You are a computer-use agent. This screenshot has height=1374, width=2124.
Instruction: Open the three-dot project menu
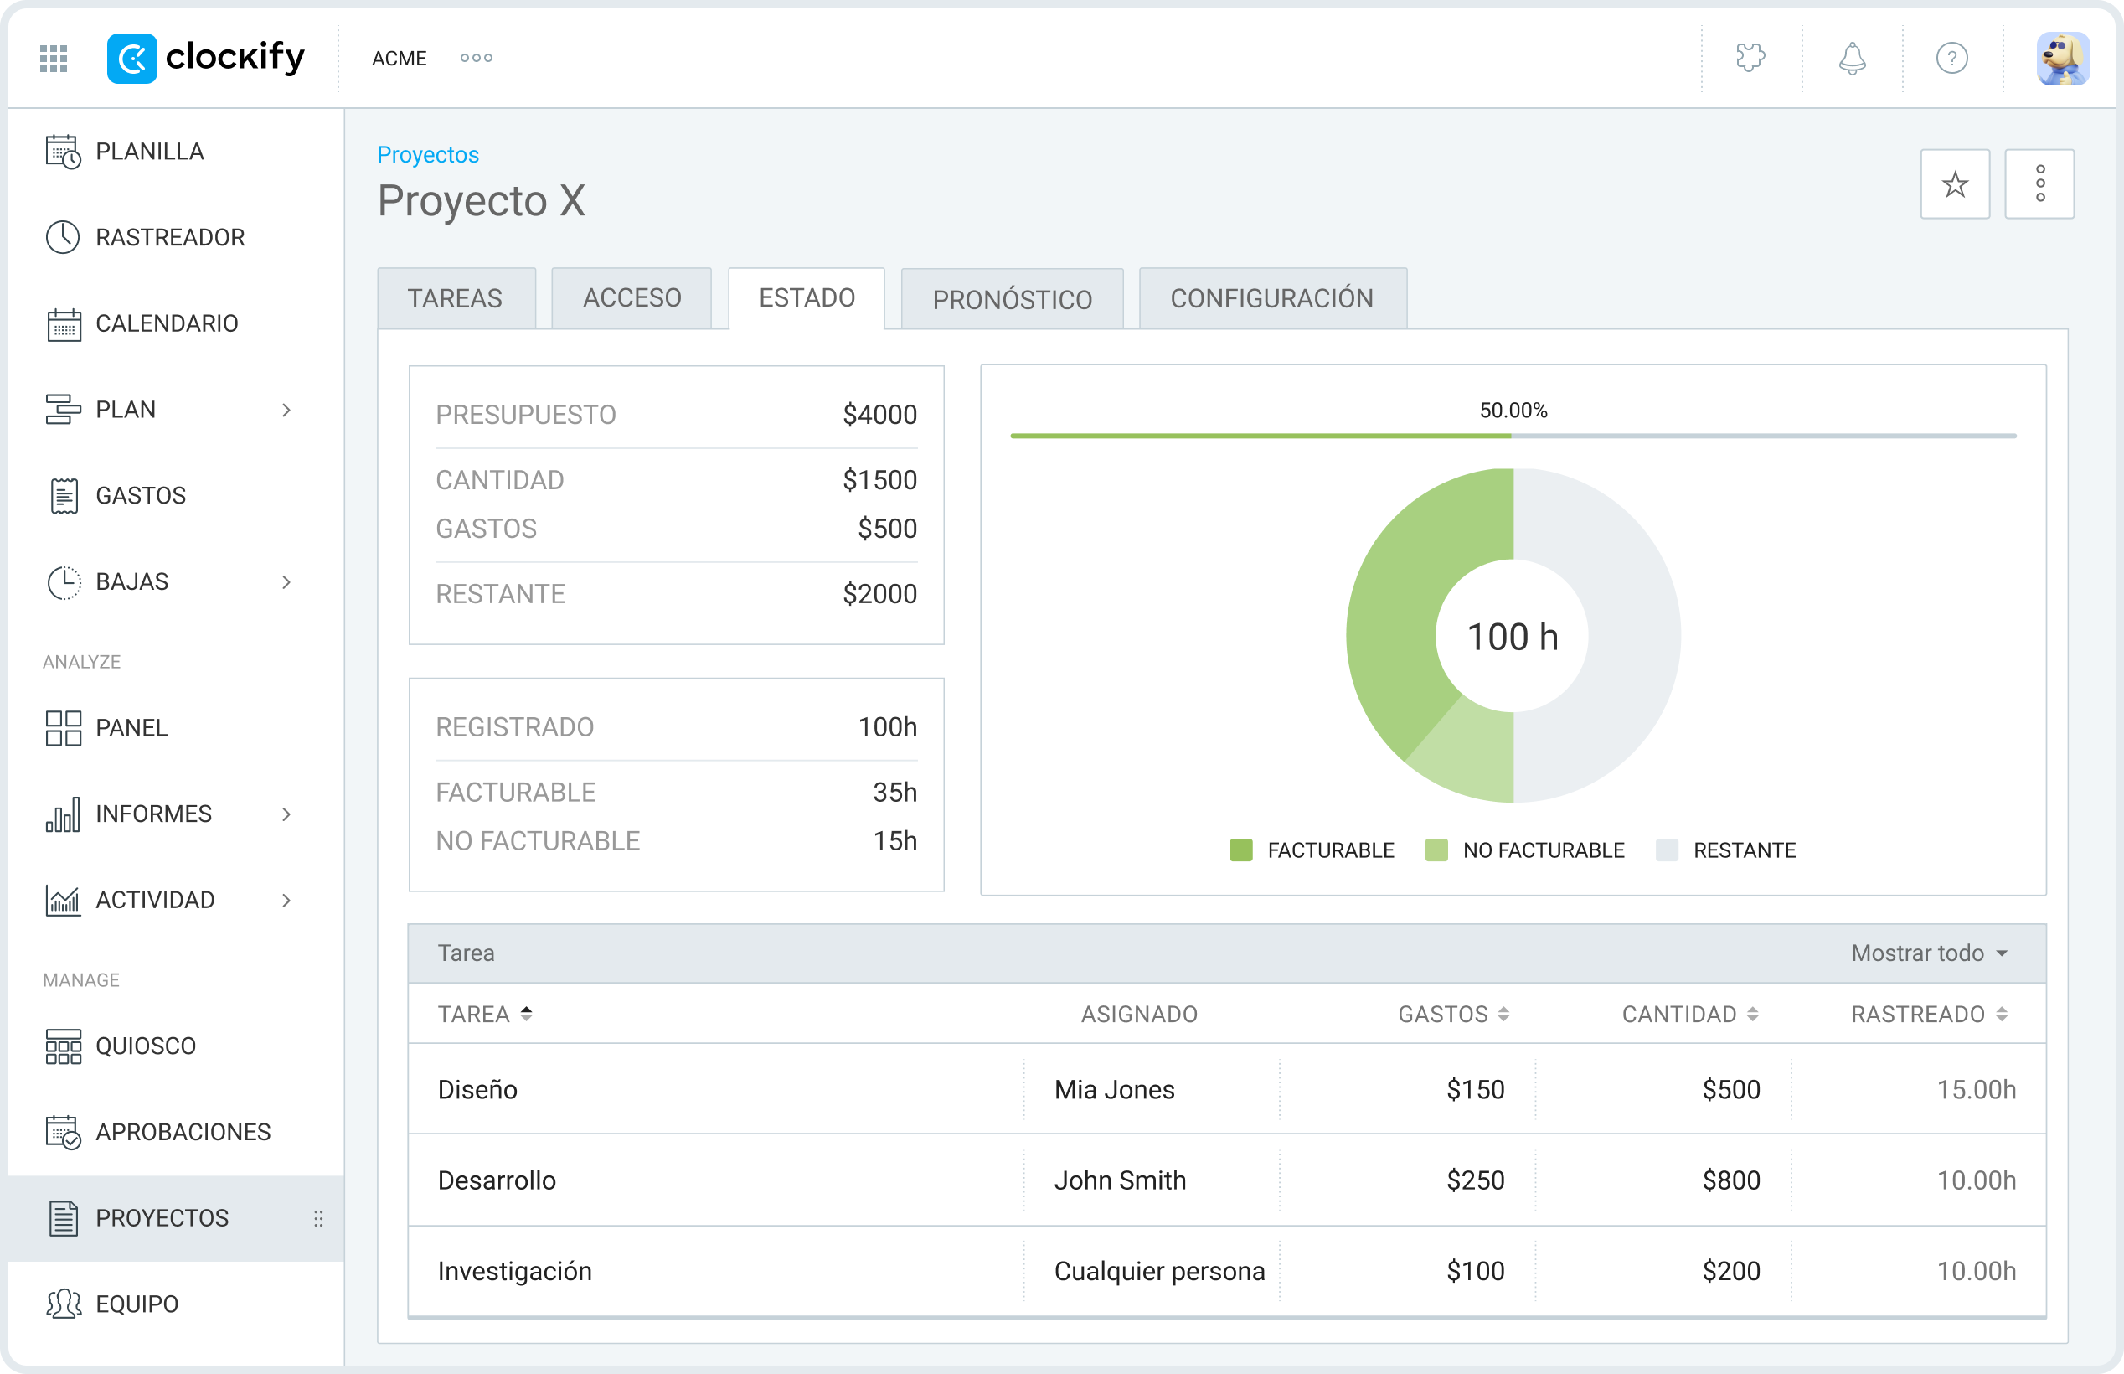(2039, 183)
